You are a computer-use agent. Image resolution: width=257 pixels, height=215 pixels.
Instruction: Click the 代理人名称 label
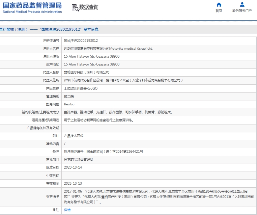point(51,72)
